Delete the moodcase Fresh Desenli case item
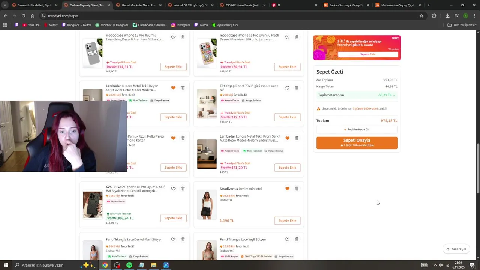Viewport: 480px width, 270px height. (297, 37)
